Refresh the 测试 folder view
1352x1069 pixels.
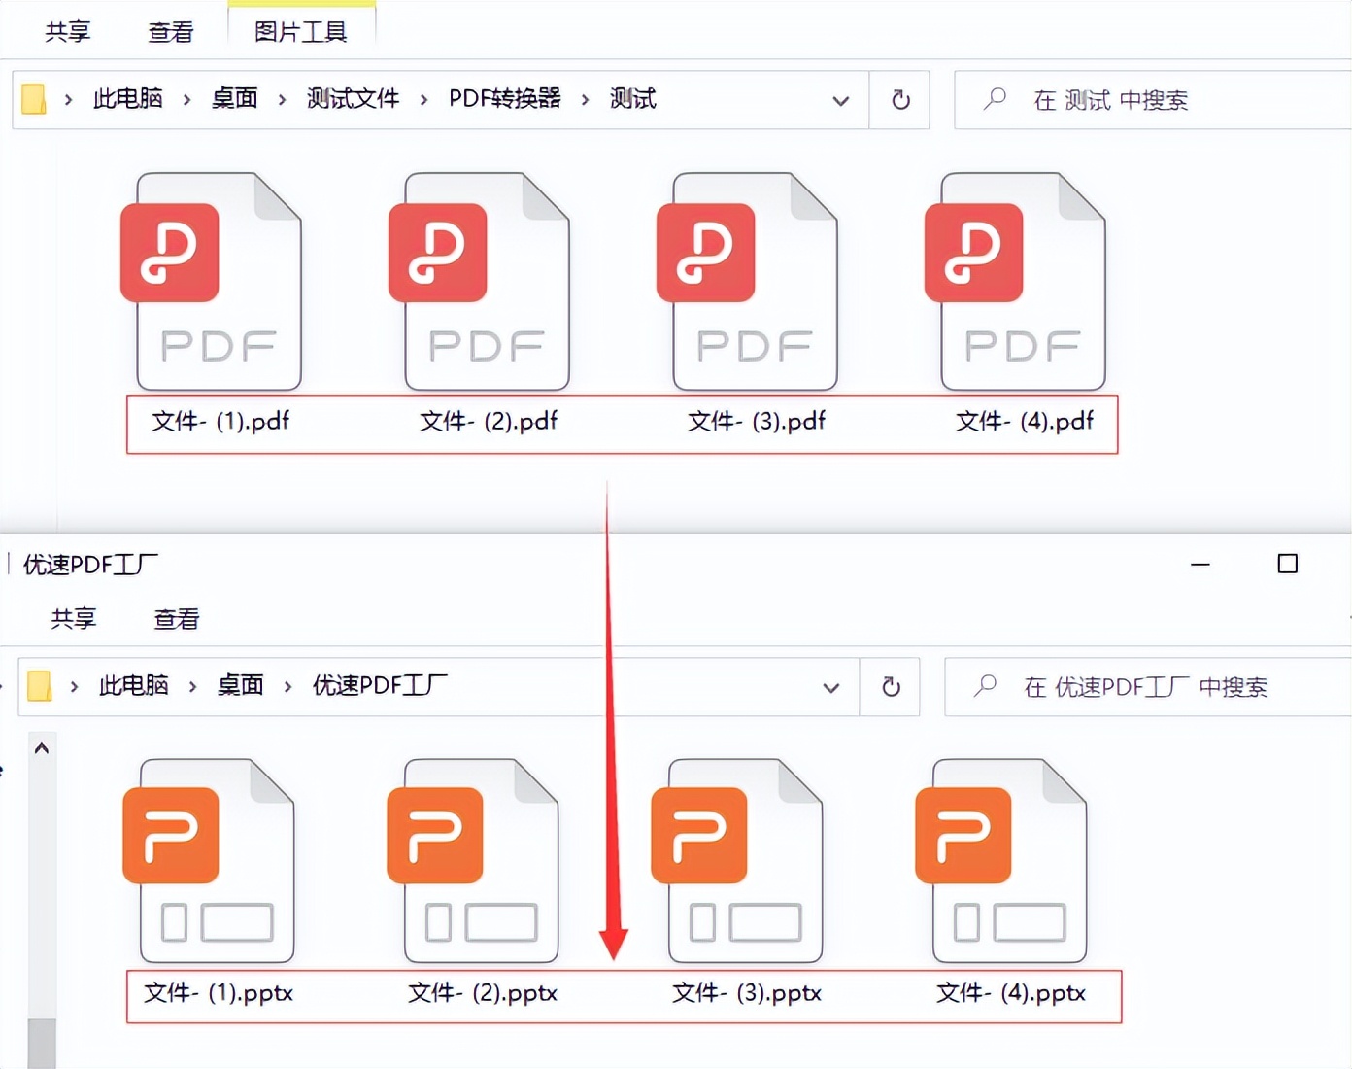point(900,99)
